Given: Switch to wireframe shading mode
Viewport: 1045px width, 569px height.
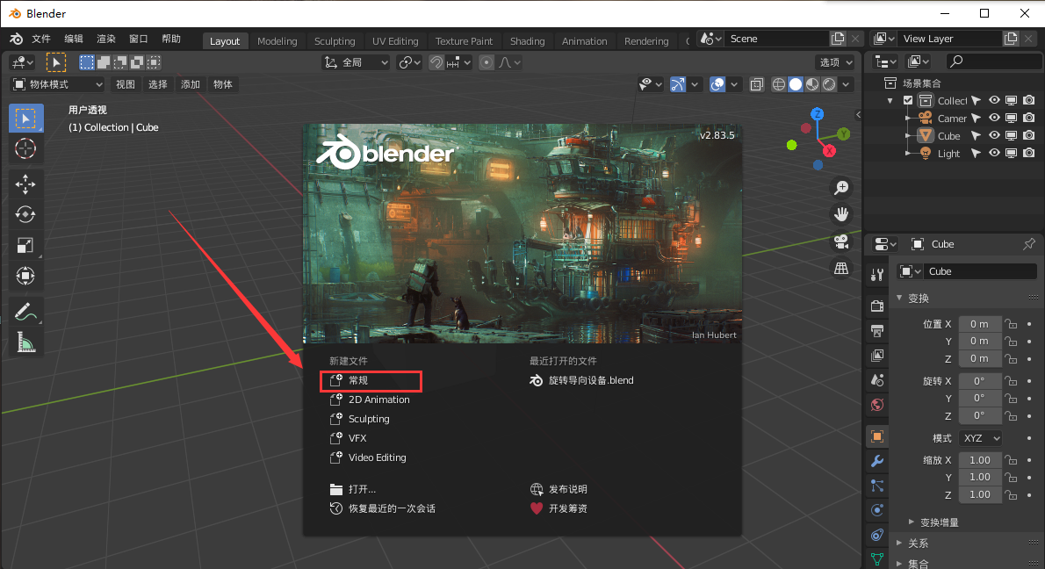Looking at the screenshot, I should [778, 84].
